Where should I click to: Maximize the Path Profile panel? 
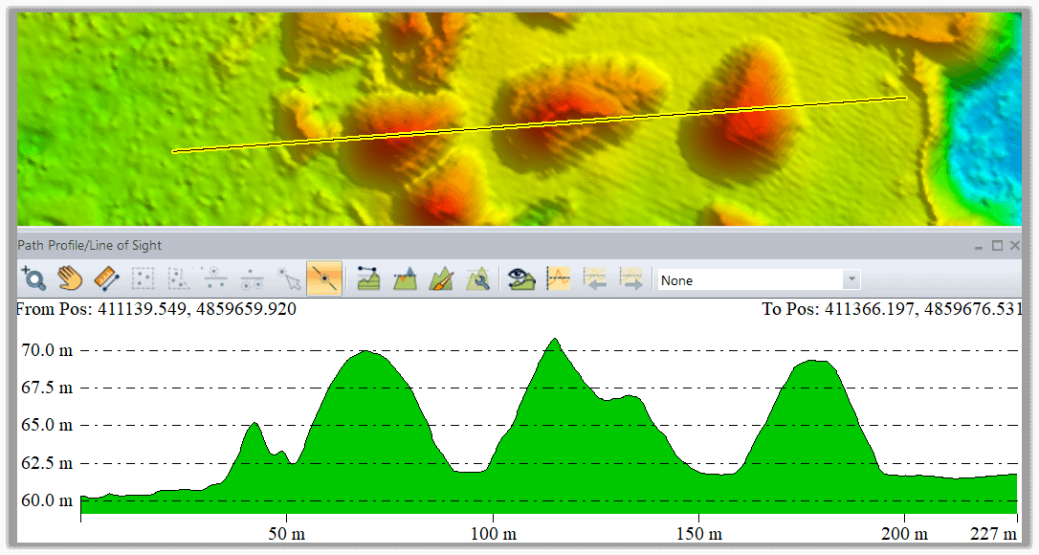coord(997,245)
